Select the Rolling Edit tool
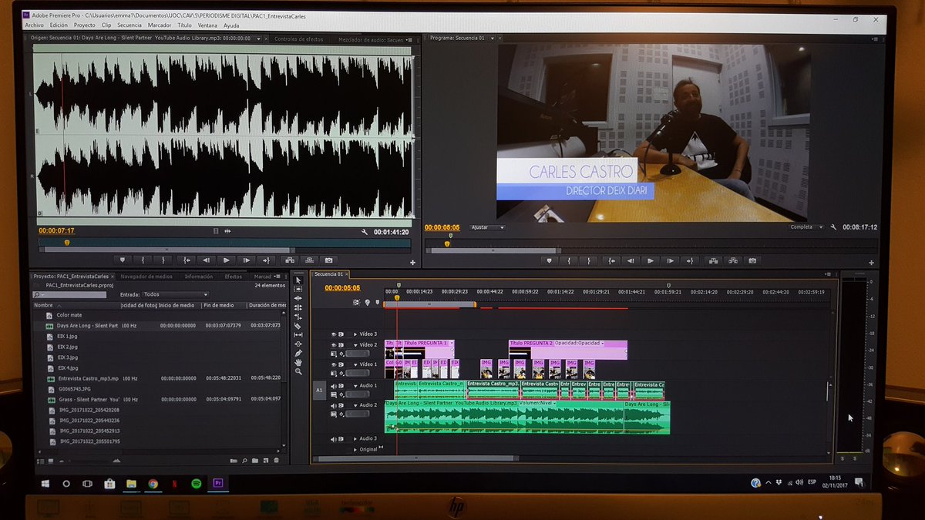Screen dimensions: 925x520 pos(298,308)
